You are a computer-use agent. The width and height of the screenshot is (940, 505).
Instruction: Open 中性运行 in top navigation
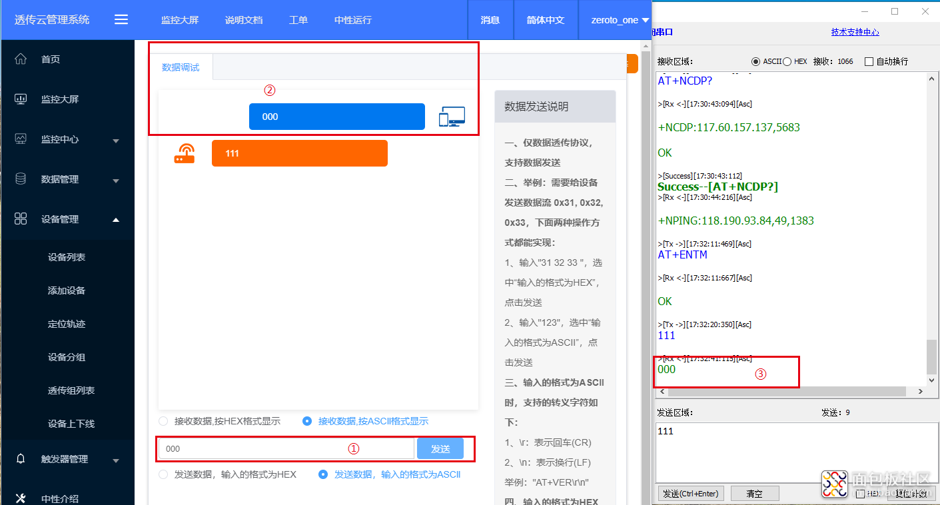click(353, 20)
